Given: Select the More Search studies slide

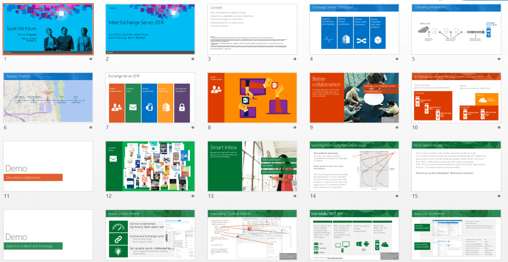Looking at the screenshot, I should coord(456,166).
